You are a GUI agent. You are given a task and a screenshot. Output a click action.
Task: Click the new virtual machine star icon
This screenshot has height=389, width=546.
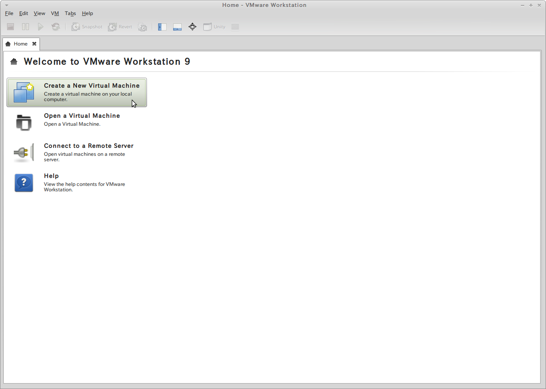pyautogui.click(x=24, y=92)
